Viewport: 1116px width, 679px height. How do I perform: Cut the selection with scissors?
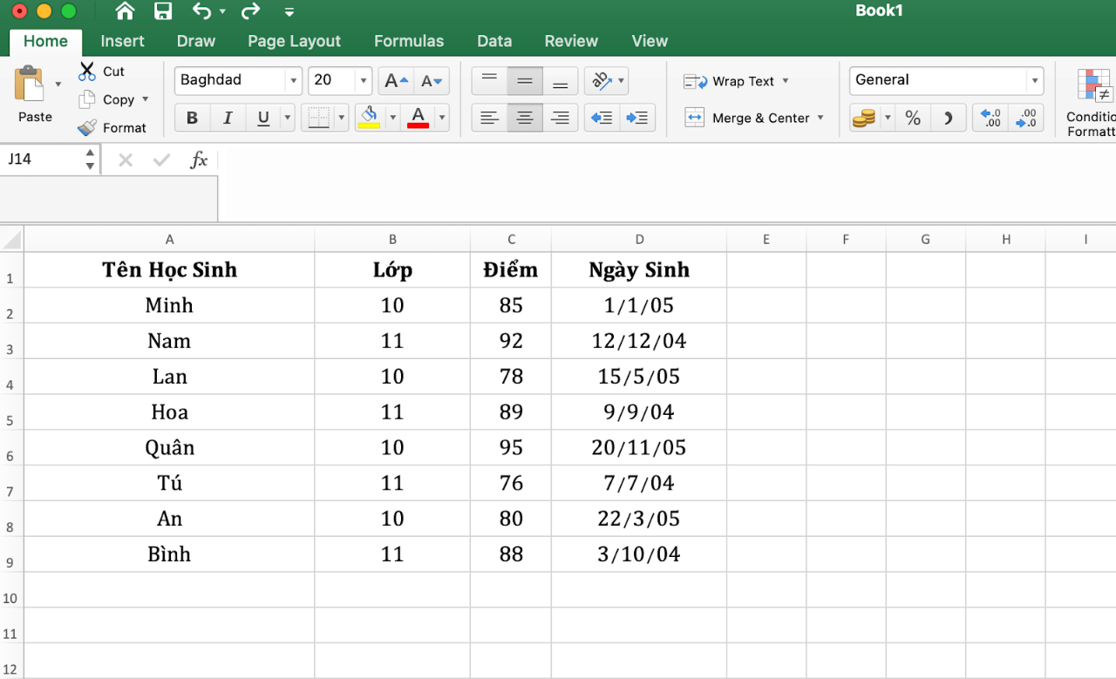(101, 71)
